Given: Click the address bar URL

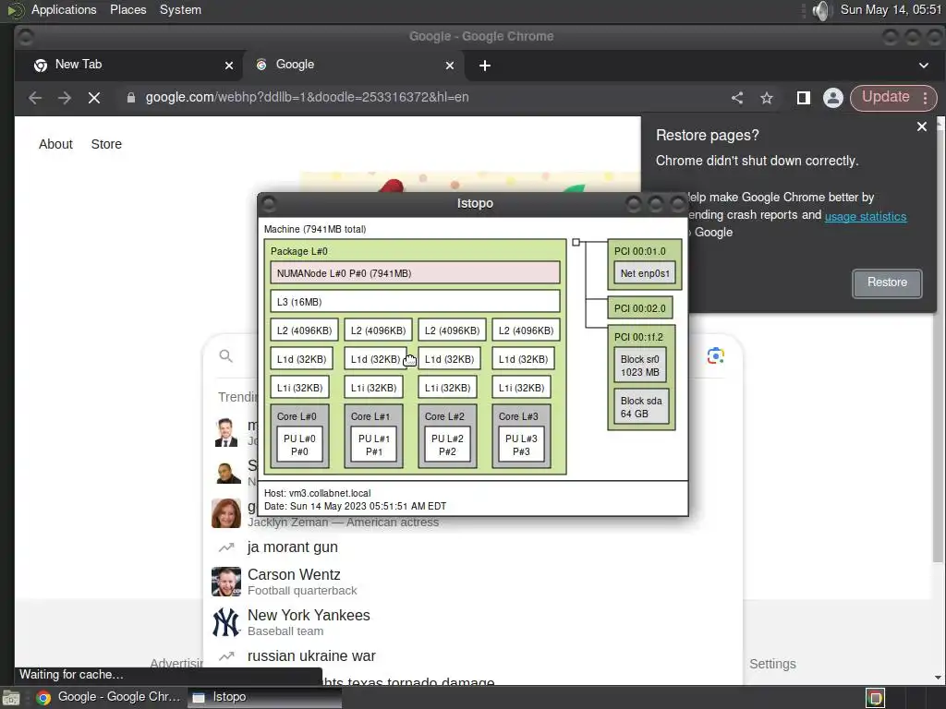Looking at the screenshot, I should pyautogui.click(x=307, y=98).
